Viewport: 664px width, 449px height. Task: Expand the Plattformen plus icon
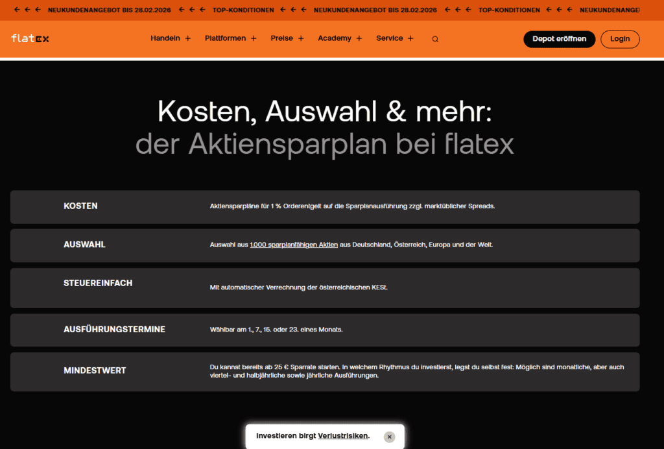[x=254, y=39]
